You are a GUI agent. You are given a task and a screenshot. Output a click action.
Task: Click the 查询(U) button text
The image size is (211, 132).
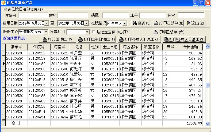click(144, 23)
